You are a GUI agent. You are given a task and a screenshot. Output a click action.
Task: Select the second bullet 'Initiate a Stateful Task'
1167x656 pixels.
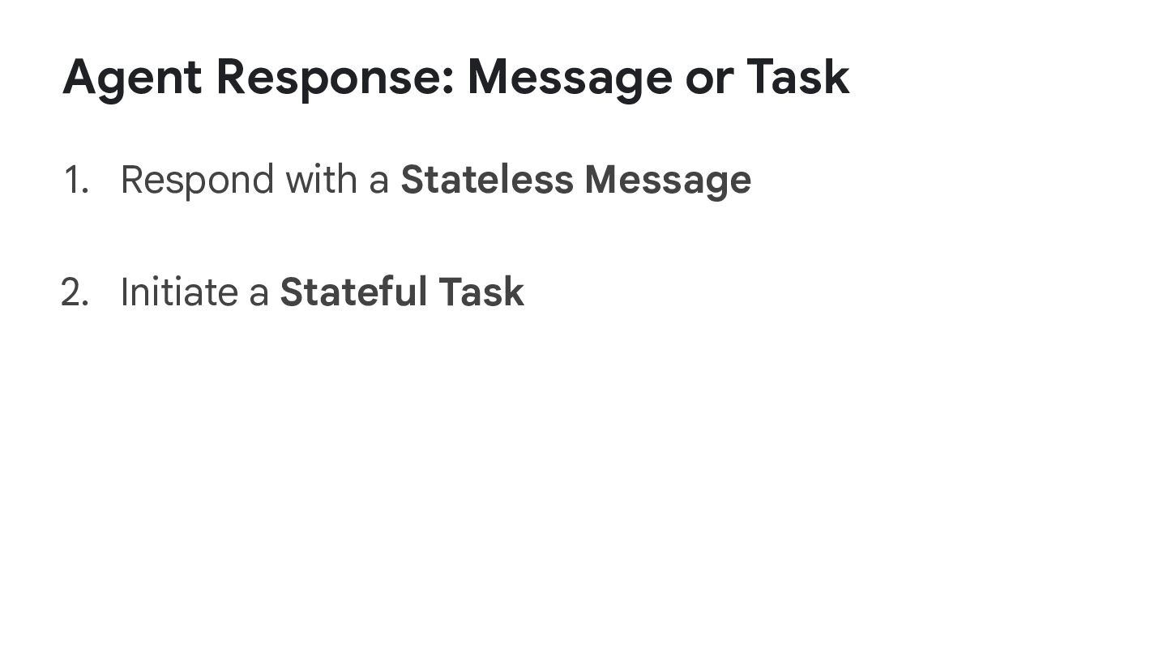(x=322, y=292)
